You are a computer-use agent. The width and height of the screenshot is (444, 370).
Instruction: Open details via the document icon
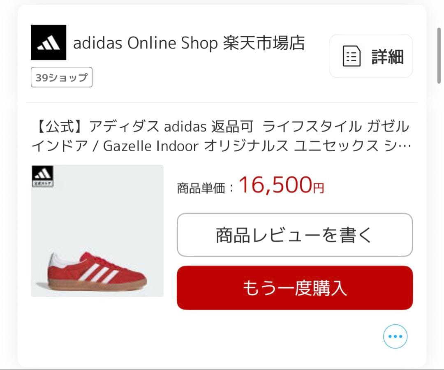351,56
